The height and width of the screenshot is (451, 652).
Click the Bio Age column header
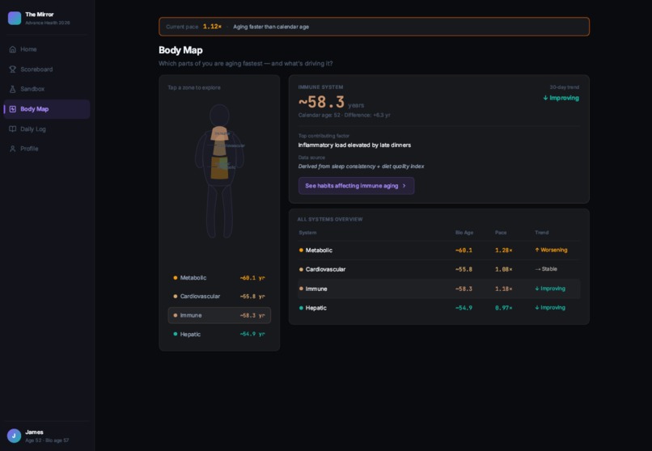[464, 233]
